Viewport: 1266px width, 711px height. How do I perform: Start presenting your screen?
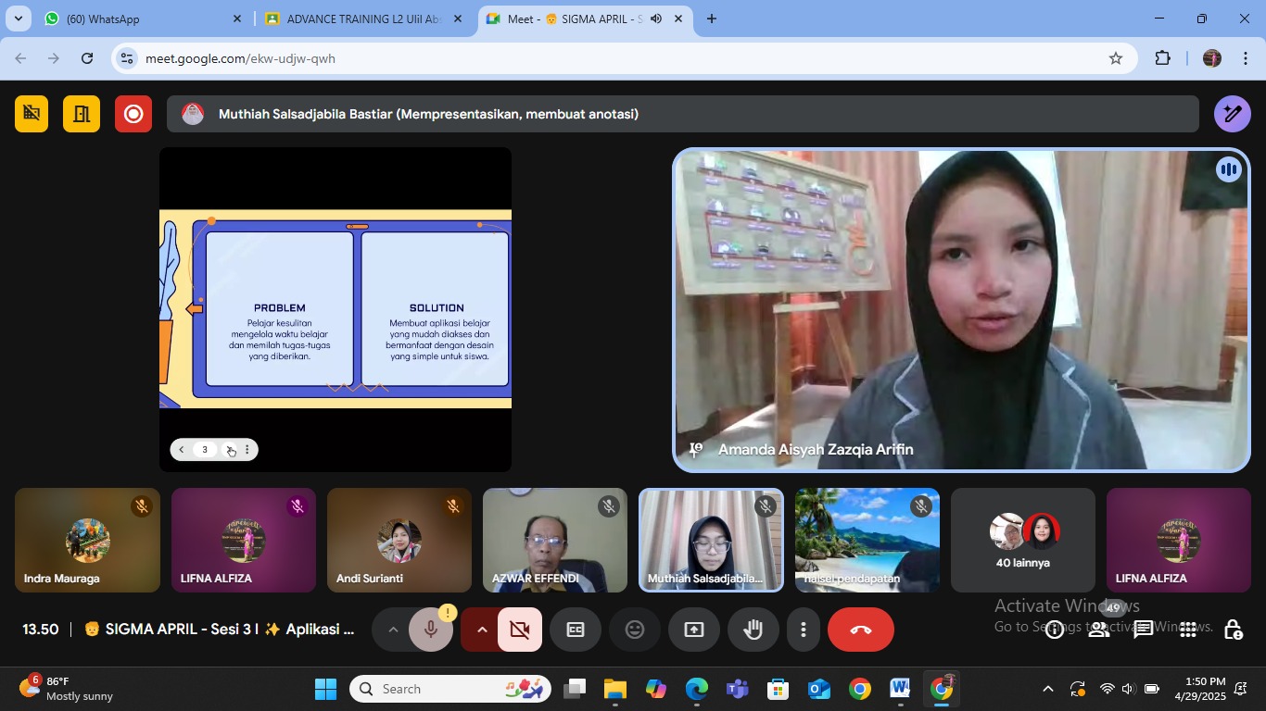click(x=694, y=630)
